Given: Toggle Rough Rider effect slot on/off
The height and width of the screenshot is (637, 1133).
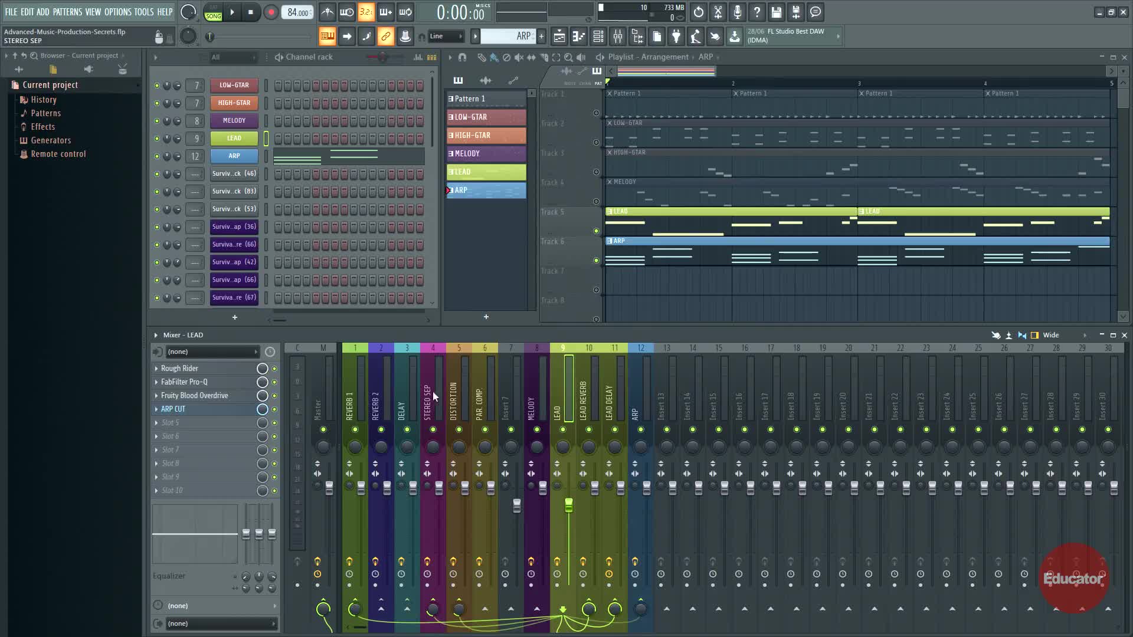Looking at the screenshot, I should point(274,369).
